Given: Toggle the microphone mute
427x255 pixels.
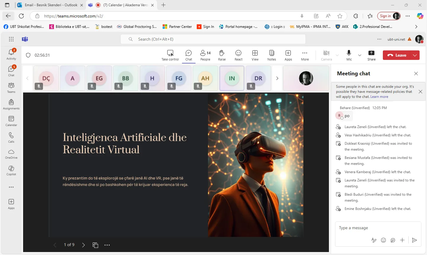Looking at the screenshot, I should 349,53.
